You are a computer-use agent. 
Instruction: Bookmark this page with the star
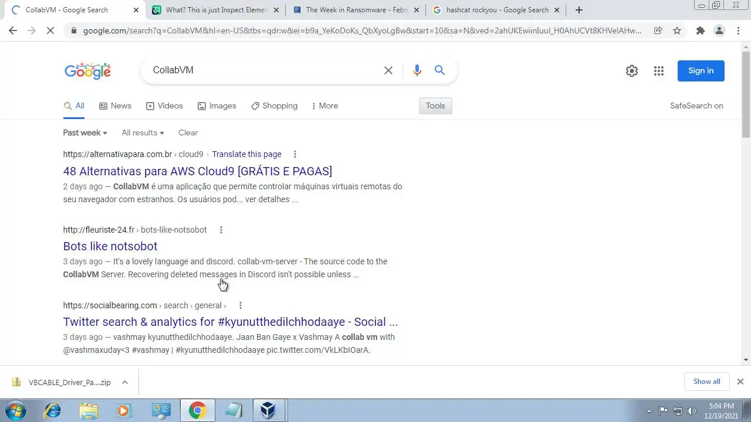(677, 30)
